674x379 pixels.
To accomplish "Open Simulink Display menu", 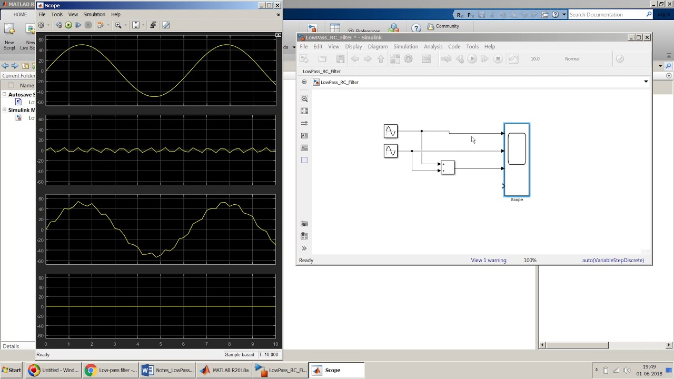I will click(353, 46).
